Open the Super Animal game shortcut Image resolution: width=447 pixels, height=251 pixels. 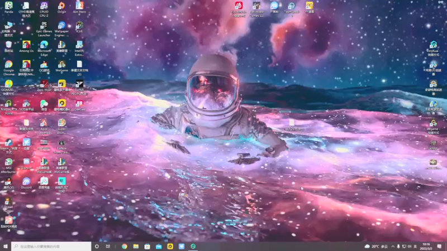(x=61, y=127)
